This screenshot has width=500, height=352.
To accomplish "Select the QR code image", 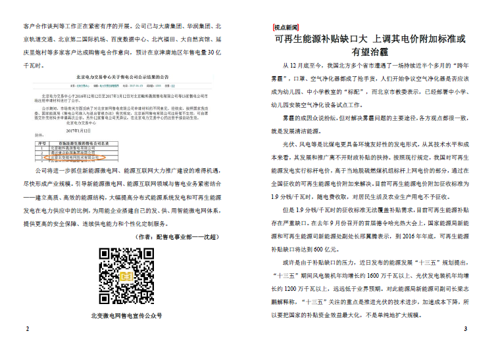I will (x=126, y=276).
